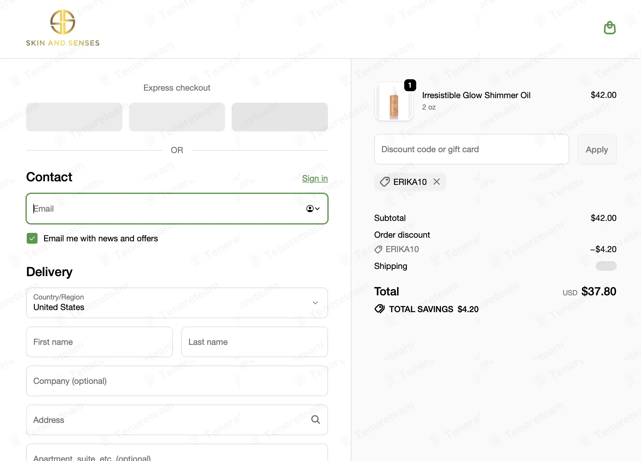Click the Express checkout heading

[x=177, y=88]
